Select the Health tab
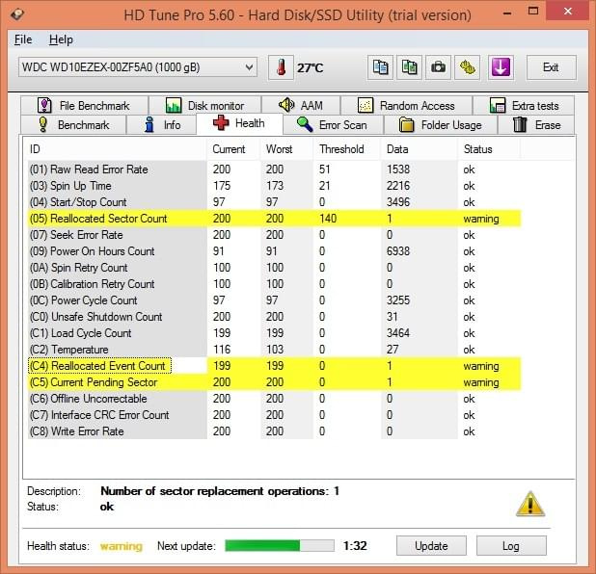This screenshot has width=596, height=574. click(239, 124)
